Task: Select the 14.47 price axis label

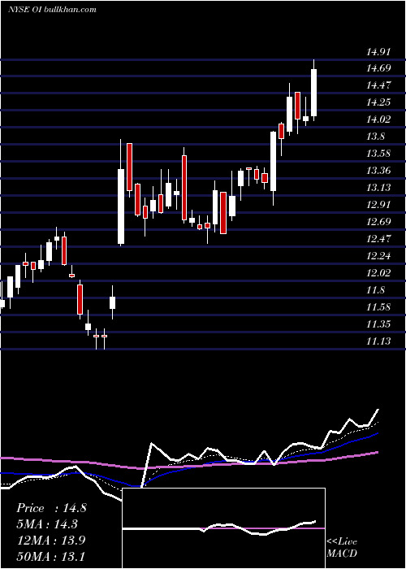Action: coord(378,85)
